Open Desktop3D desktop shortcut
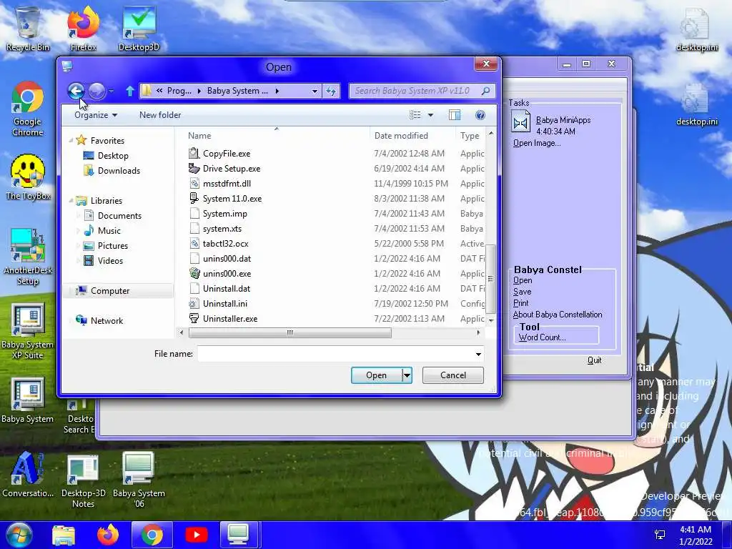 139,29
